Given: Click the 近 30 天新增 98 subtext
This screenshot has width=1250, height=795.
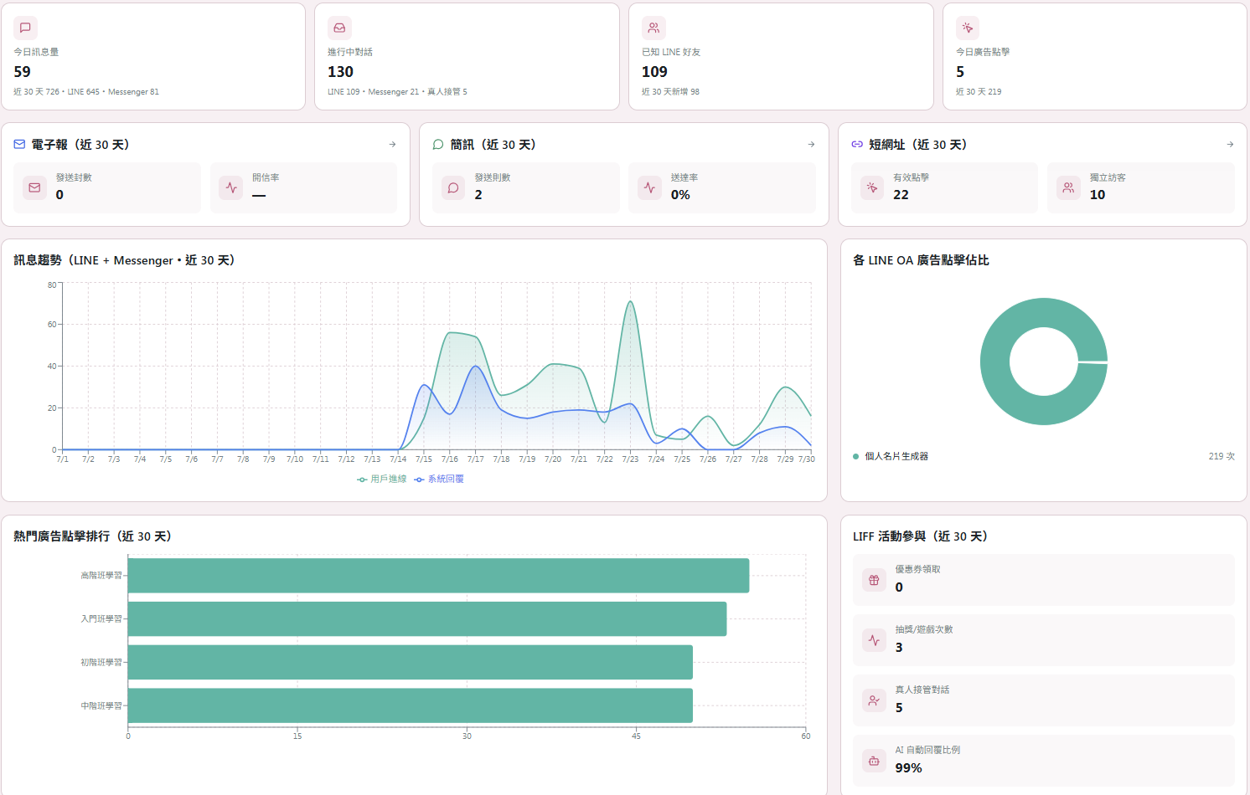Looking at the screenshot, I should click(670, 92).
